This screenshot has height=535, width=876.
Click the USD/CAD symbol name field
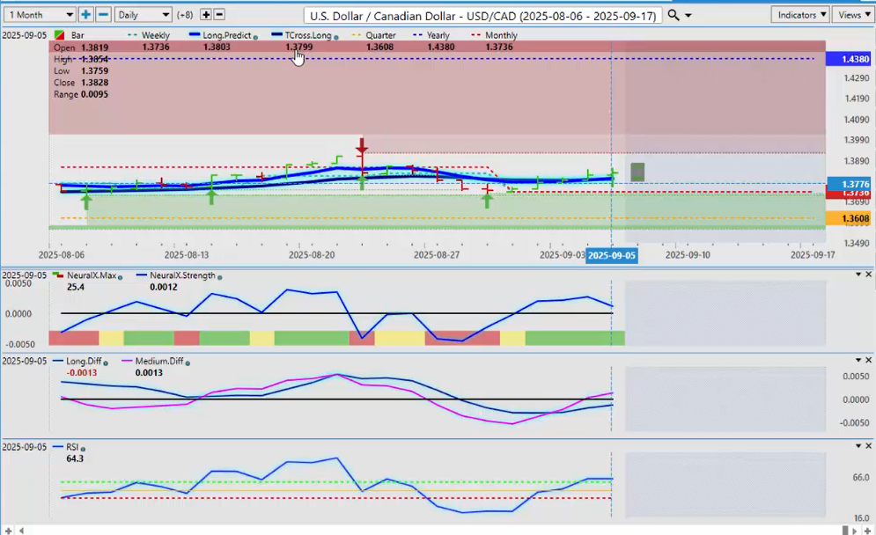(x=482, y=15)
